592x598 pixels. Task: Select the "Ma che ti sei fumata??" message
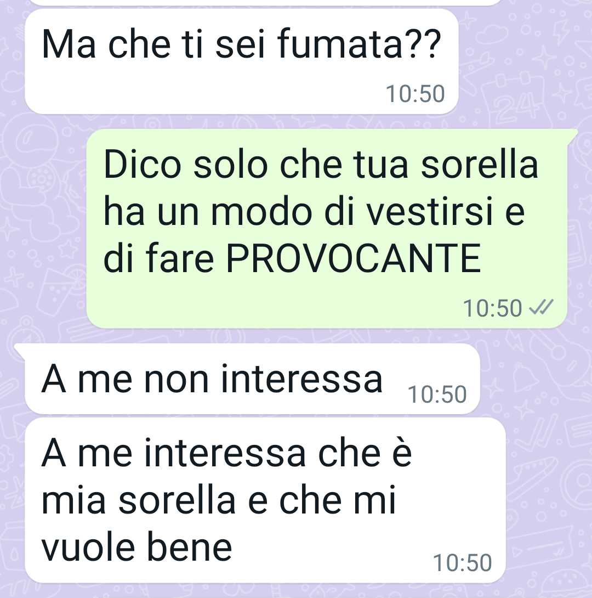(242, 61)
